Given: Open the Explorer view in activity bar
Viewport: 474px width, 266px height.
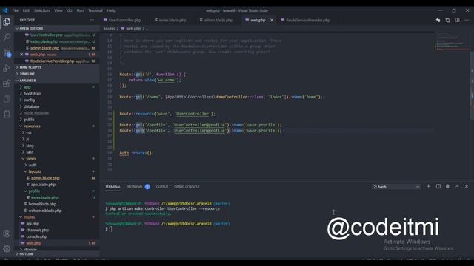Looking at the screenshot, I should click(7, 21).
